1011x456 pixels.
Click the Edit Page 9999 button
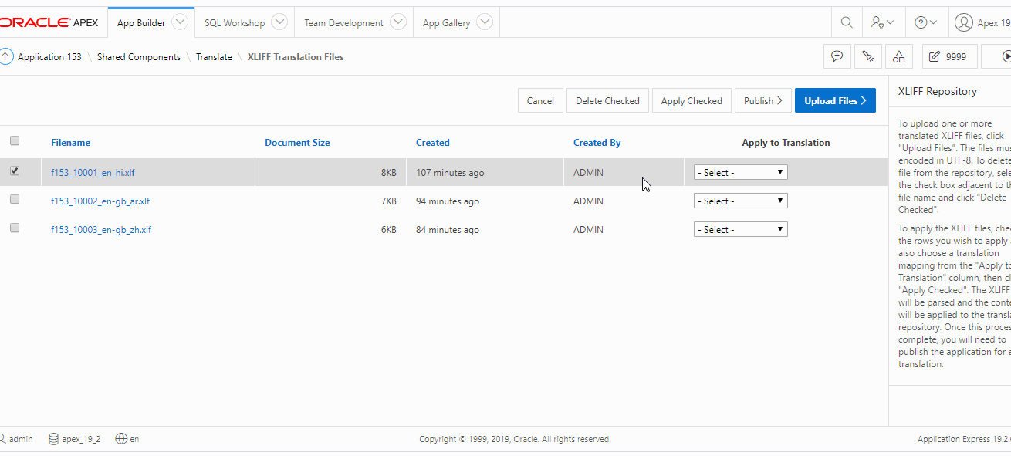949,56
